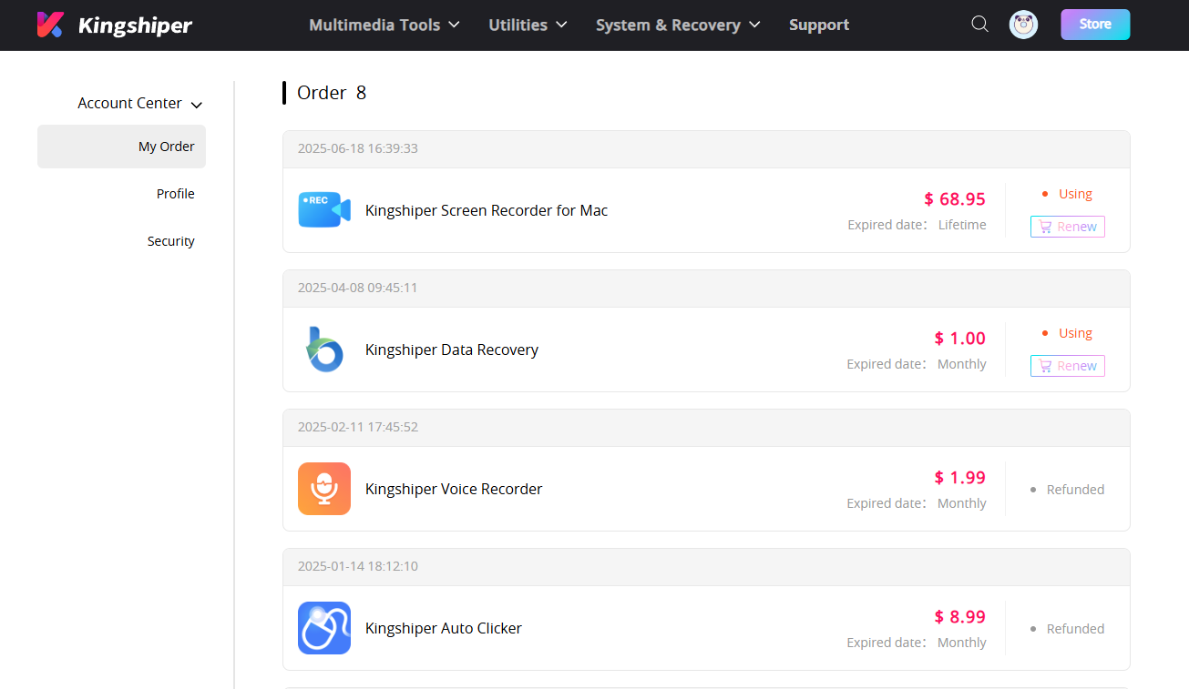The height and width of the screenshot is (689, 1189).
Task: Open the Utilities dropdown menu
Action: (x=528, y=25)
